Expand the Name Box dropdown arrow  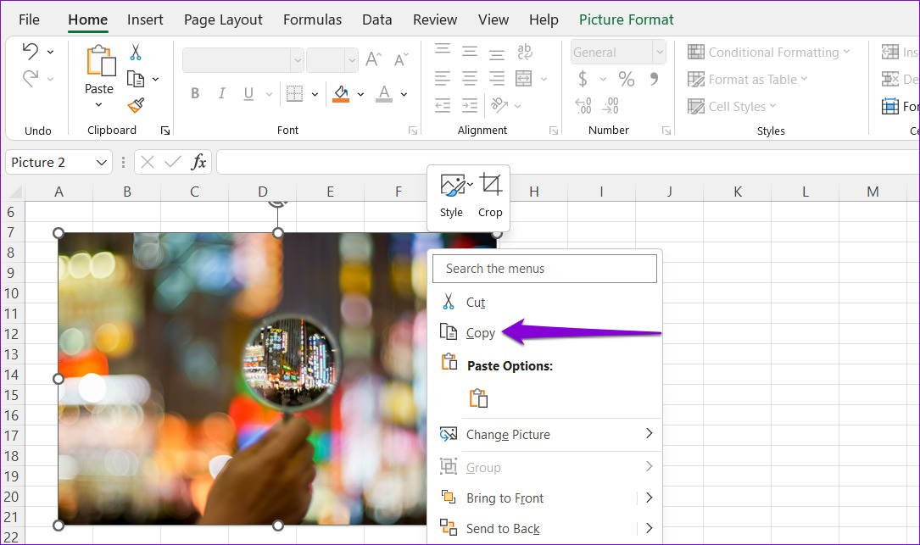coord(101,163)
